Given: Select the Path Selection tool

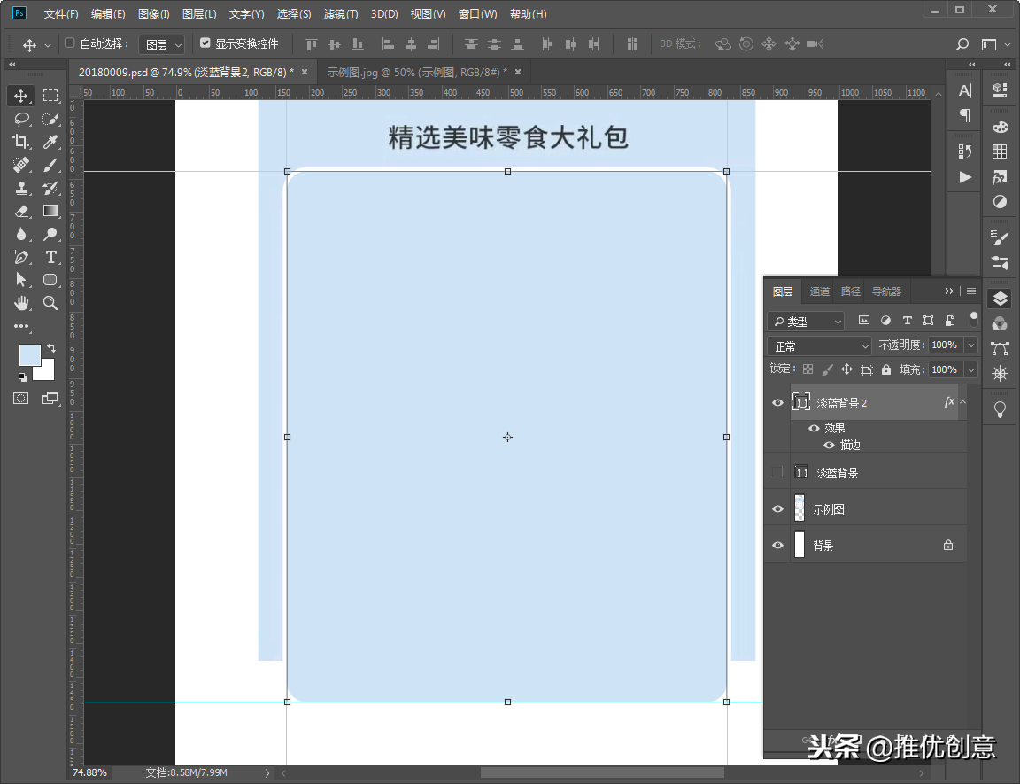Looking at the screenshot, I should tap(21, 280).
